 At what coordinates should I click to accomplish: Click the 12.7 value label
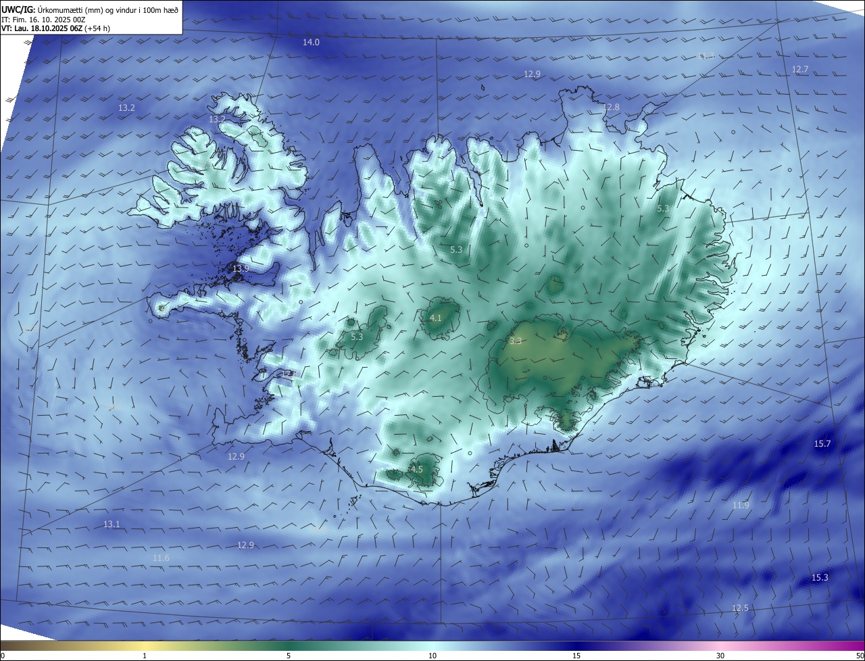click(800, 70)
